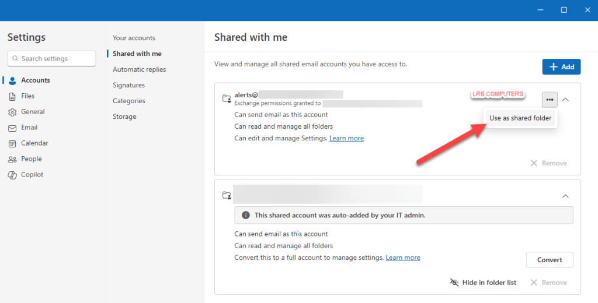598x303 pixels.
Task: Open Accounts settings via person icon
Action: [x=12, y=80]
